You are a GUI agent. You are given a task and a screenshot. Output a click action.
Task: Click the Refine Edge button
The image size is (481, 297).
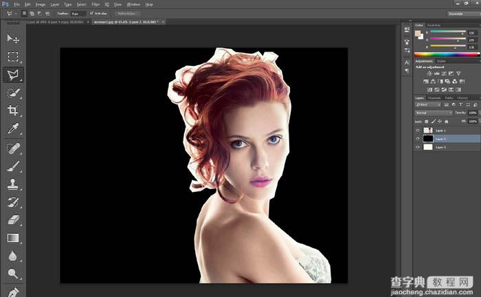126,14
